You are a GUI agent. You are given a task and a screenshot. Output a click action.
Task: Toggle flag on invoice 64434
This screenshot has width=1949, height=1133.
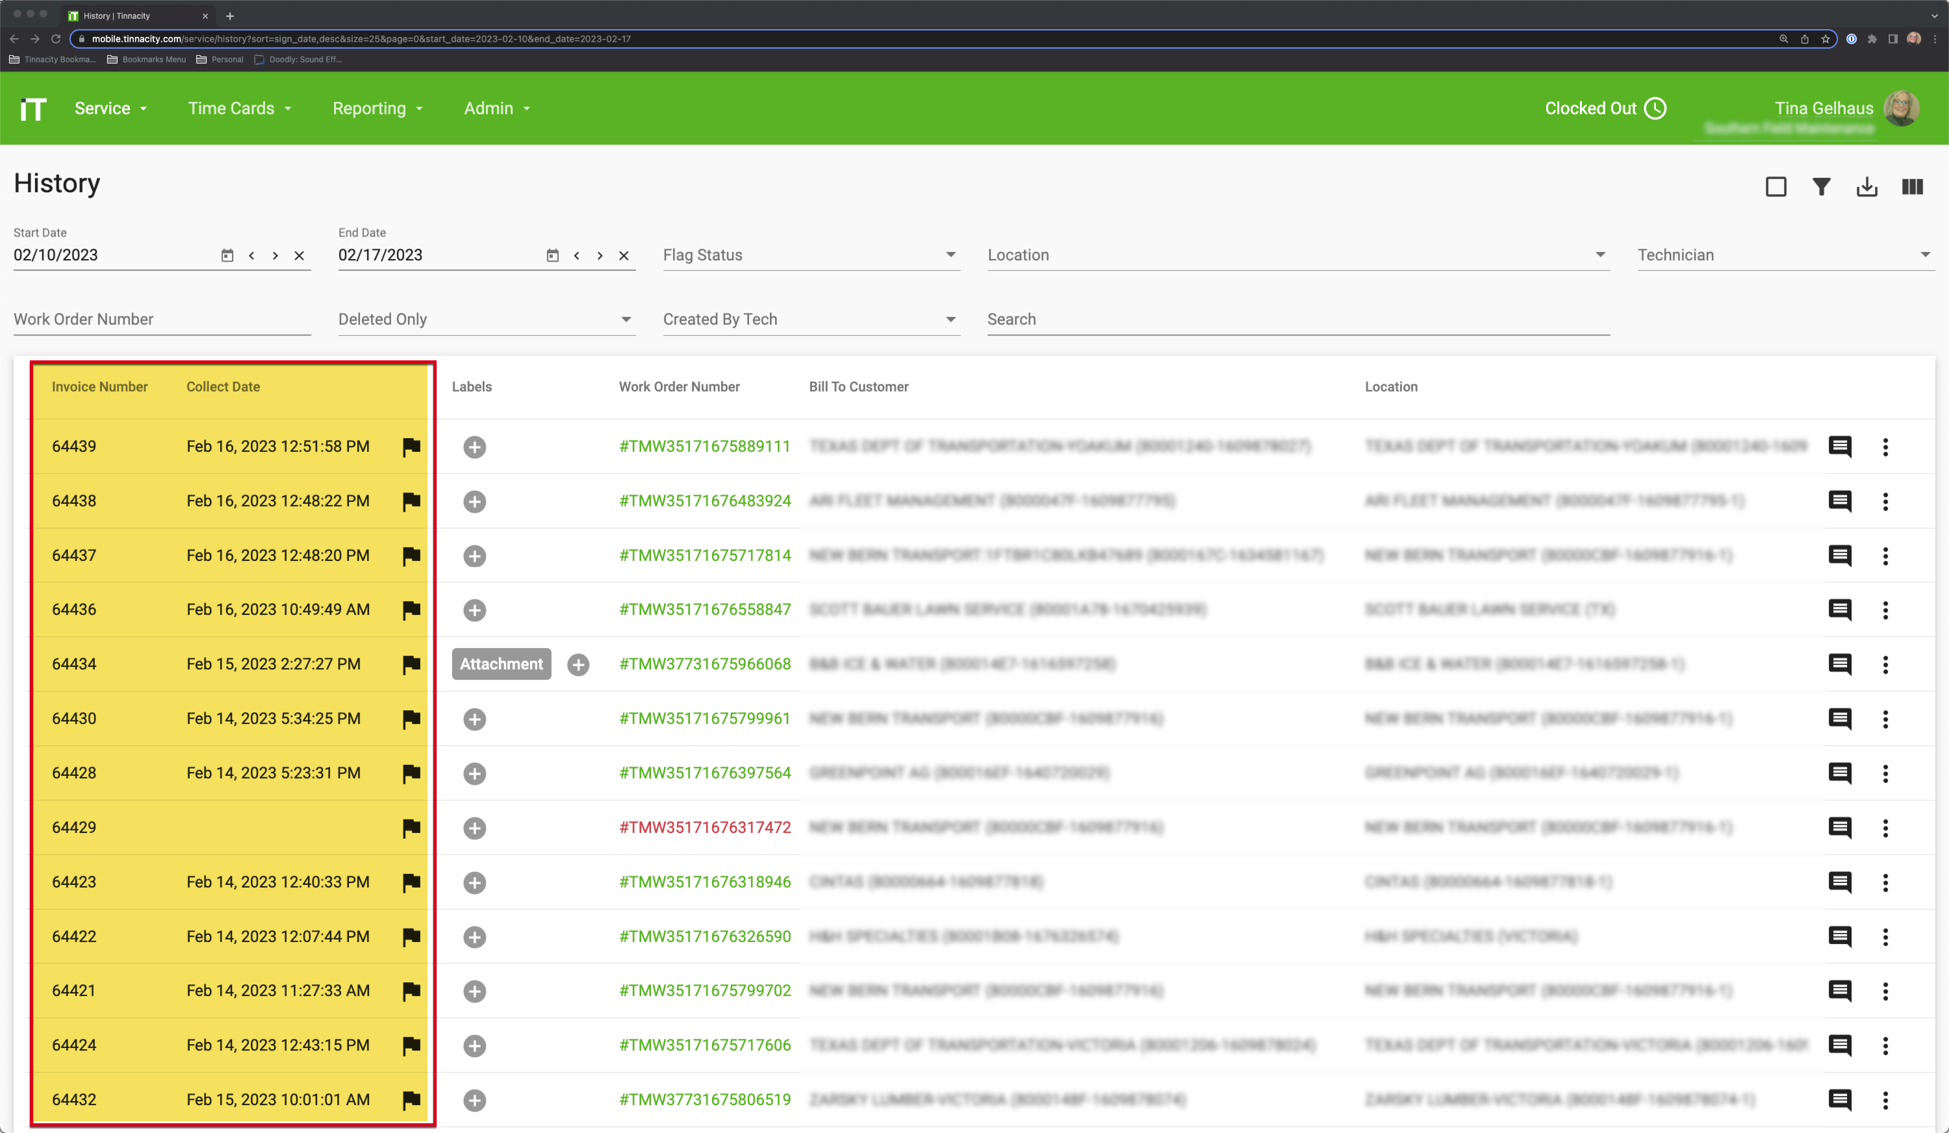411,665
